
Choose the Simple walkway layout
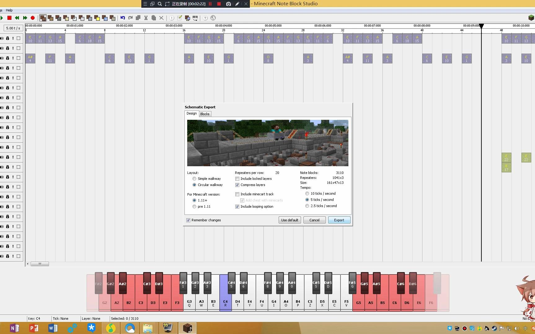point(194,179)
